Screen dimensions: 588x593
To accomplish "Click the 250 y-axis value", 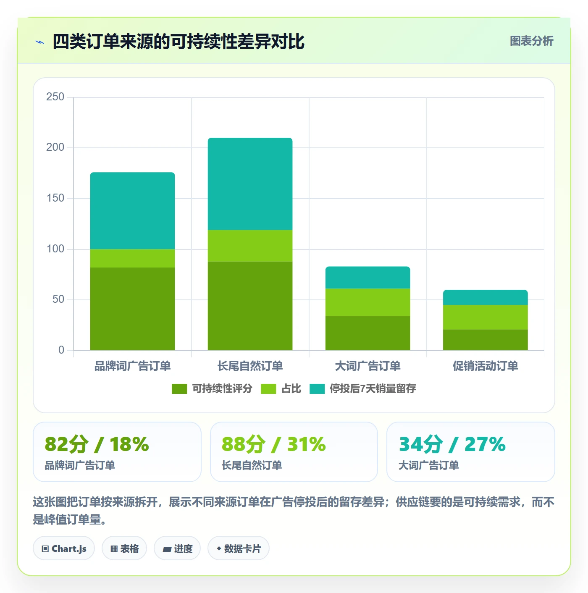I will coord(55,97).
